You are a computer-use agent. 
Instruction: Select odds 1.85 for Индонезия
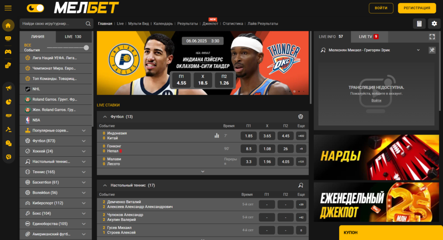tap(249, 136)
